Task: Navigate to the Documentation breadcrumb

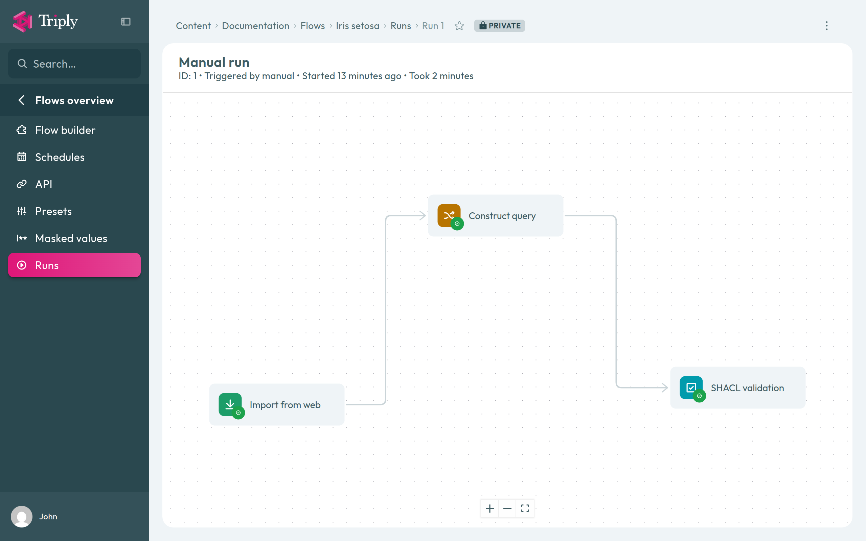Action: point(255,26)
